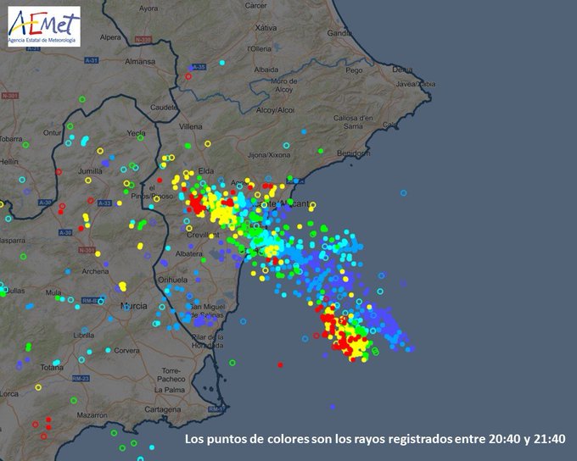Click the Benidorm town label
Screen dimensions: 577x461
[354, 153]
